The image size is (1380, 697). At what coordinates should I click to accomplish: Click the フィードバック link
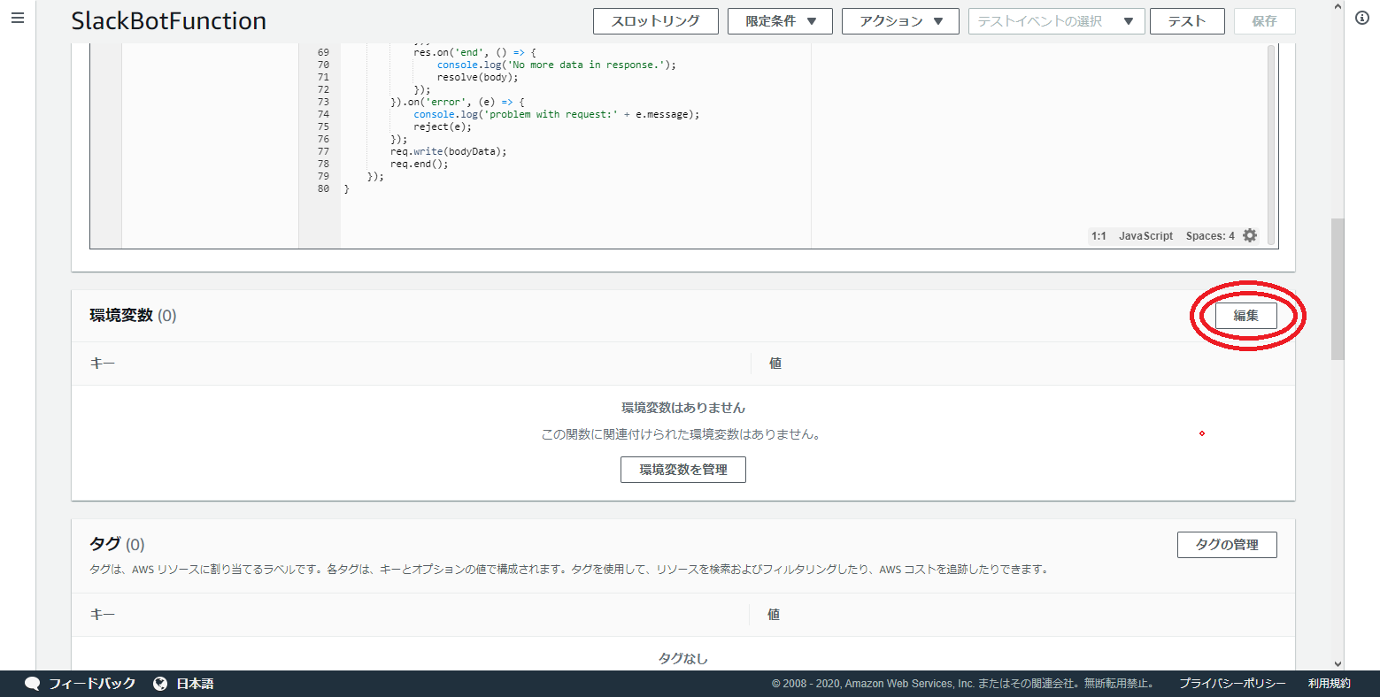click(x=92, y=684)
